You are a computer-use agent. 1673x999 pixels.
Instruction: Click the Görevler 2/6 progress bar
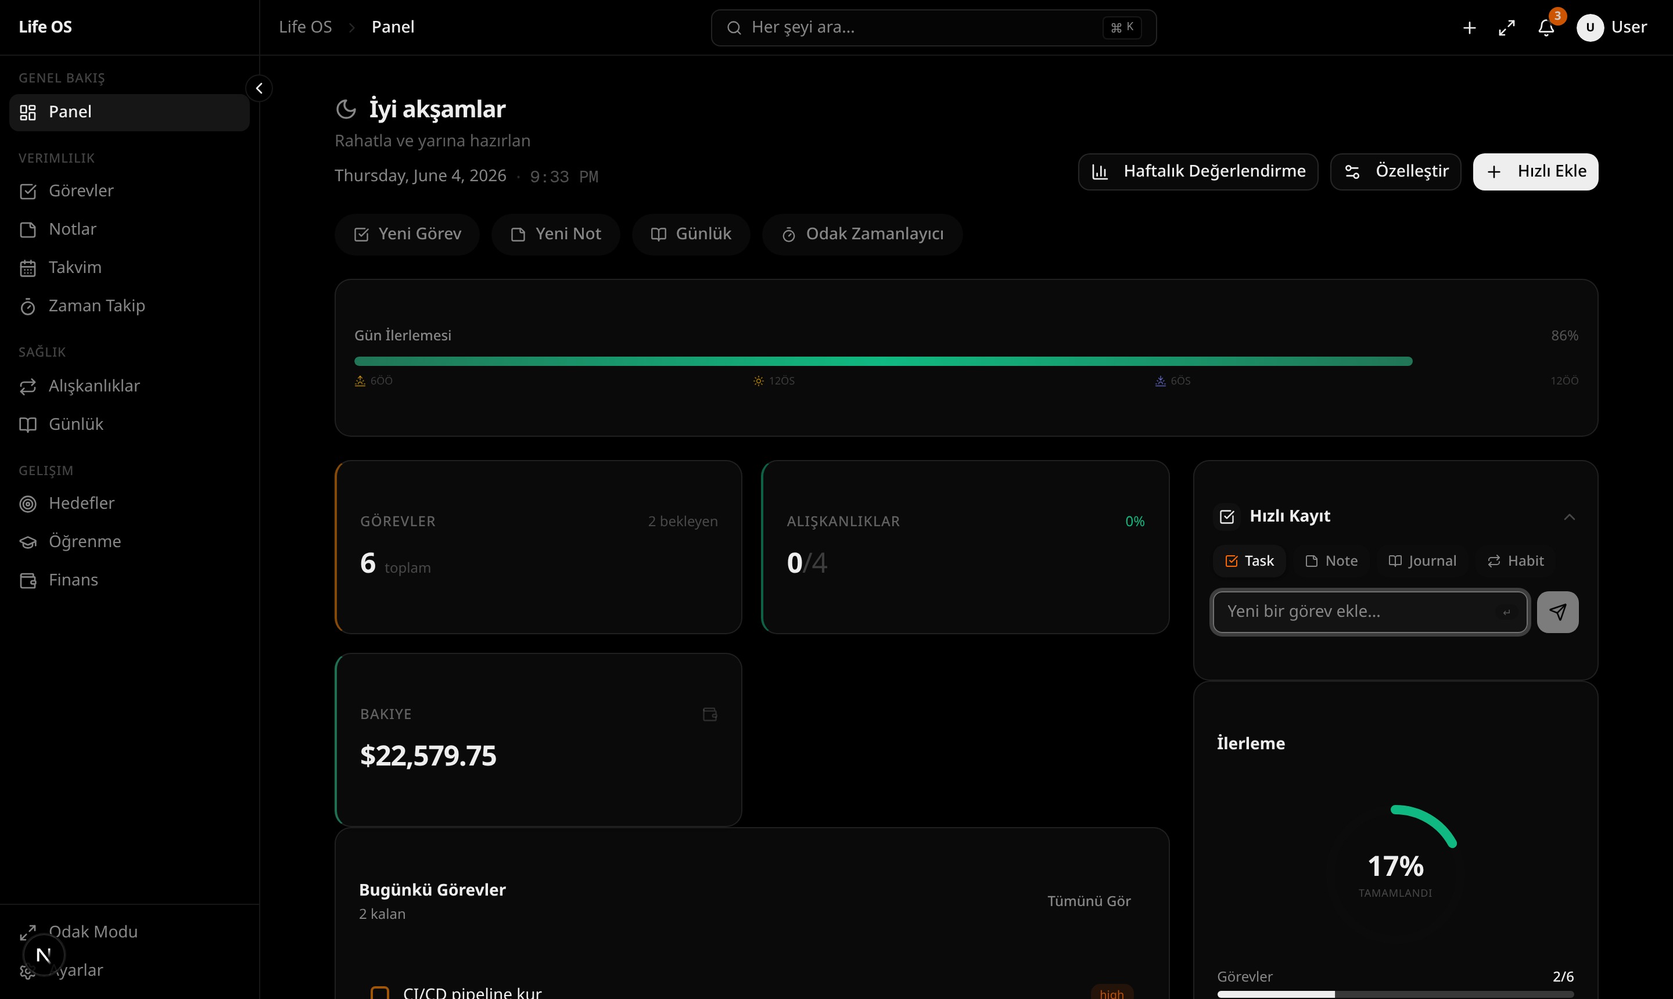tap(1396, 994)
